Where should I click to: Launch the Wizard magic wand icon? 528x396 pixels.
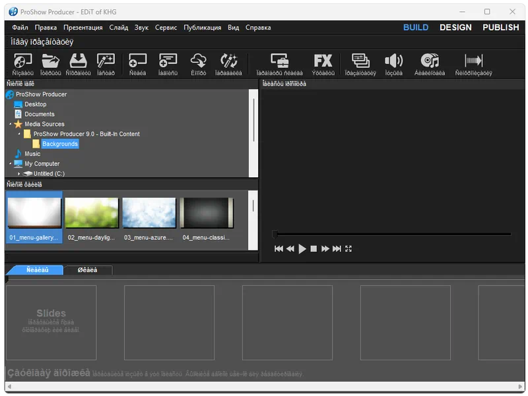(x=106, y=61)
